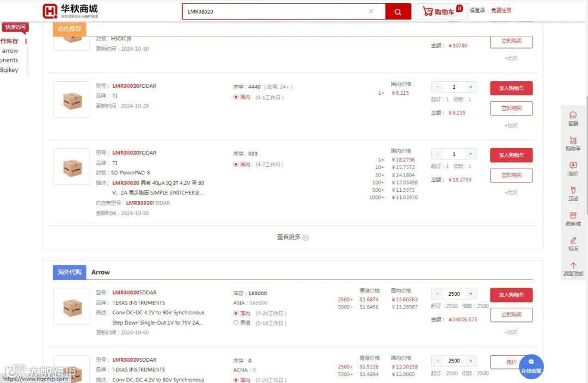The image size is (588, 383).
Task: Select domestic radio for stock 823 item
Action: 236,165
